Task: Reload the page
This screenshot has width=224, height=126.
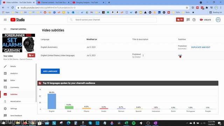Action: (x=13, y=8)
